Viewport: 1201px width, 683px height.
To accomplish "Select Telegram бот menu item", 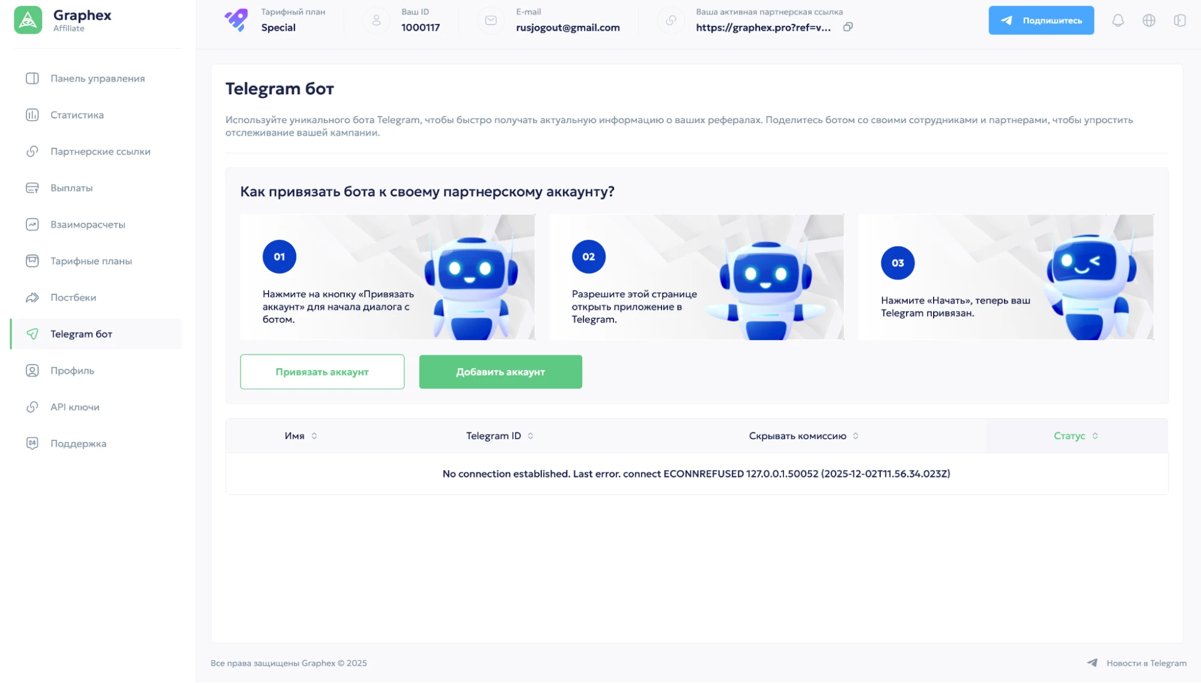I will pyautogui.click(x=96, y=335).
